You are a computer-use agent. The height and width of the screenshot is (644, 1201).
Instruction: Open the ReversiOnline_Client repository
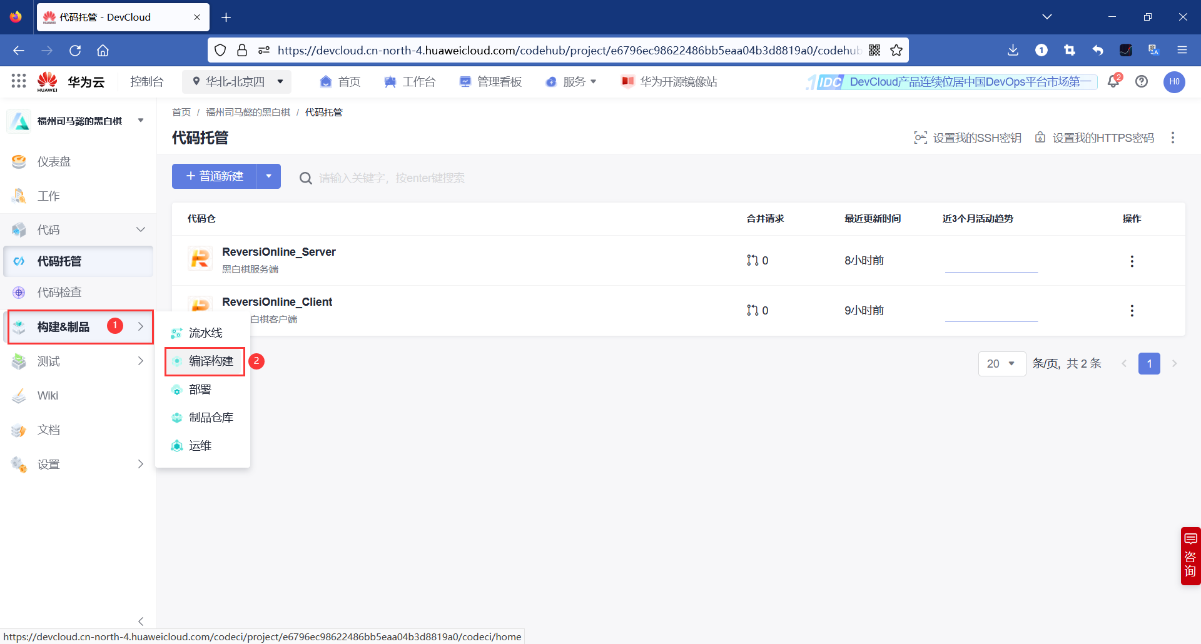coord(277,302)
